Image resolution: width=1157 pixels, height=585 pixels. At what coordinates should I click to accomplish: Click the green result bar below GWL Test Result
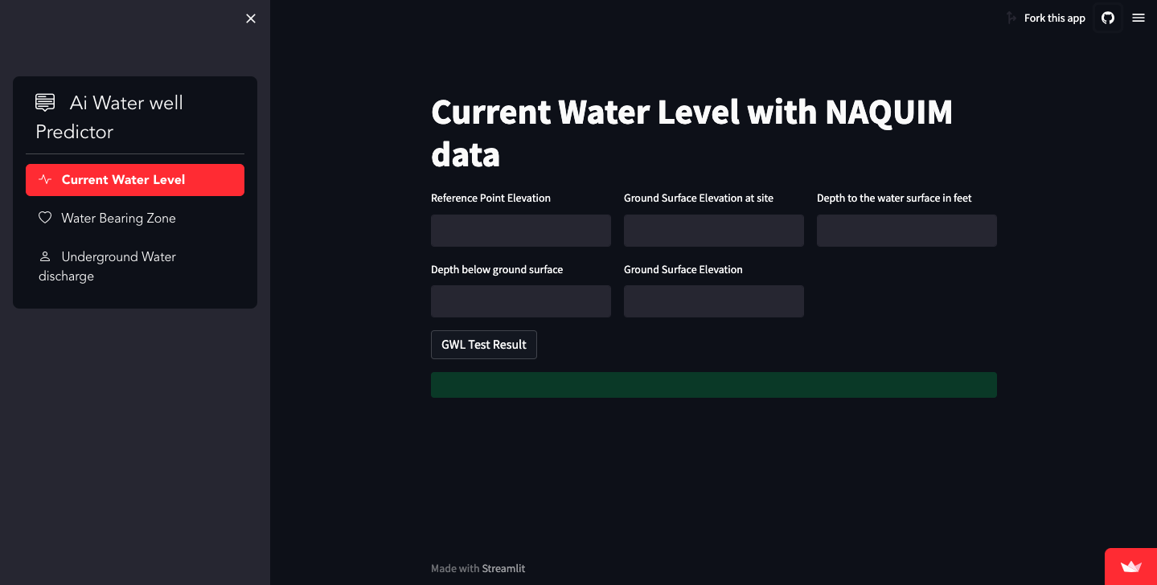(713, 385)
